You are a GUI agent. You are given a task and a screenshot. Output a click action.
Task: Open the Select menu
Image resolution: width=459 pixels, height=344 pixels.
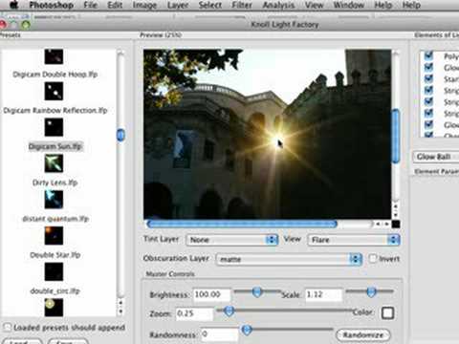[x=209, y=5]
